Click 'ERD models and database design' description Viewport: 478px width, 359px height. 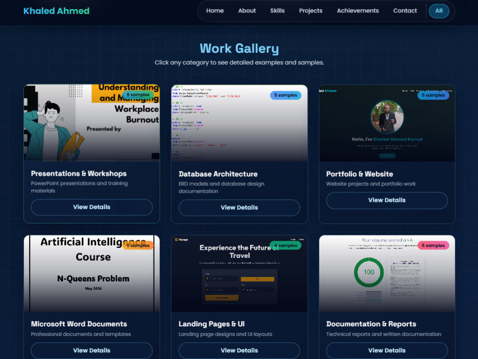tap(221, 188)
